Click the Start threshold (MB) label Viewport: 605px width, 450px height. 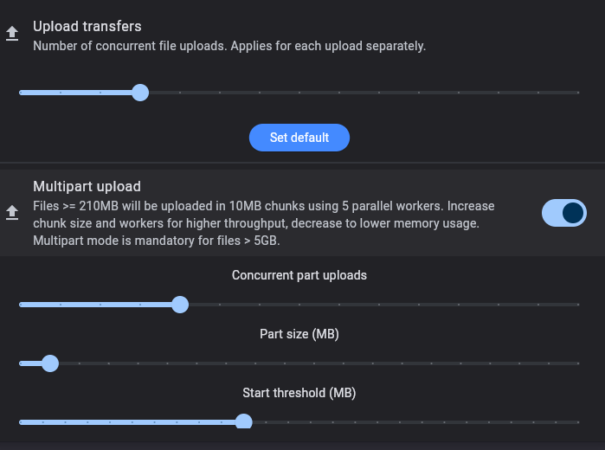(299, 393)
